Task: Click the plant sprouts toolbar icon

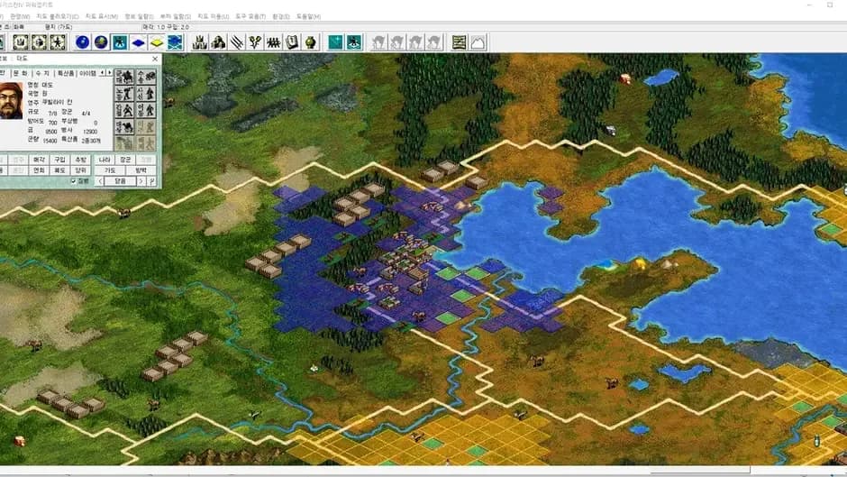Action: pyautogui.click(x=255, y=42)
